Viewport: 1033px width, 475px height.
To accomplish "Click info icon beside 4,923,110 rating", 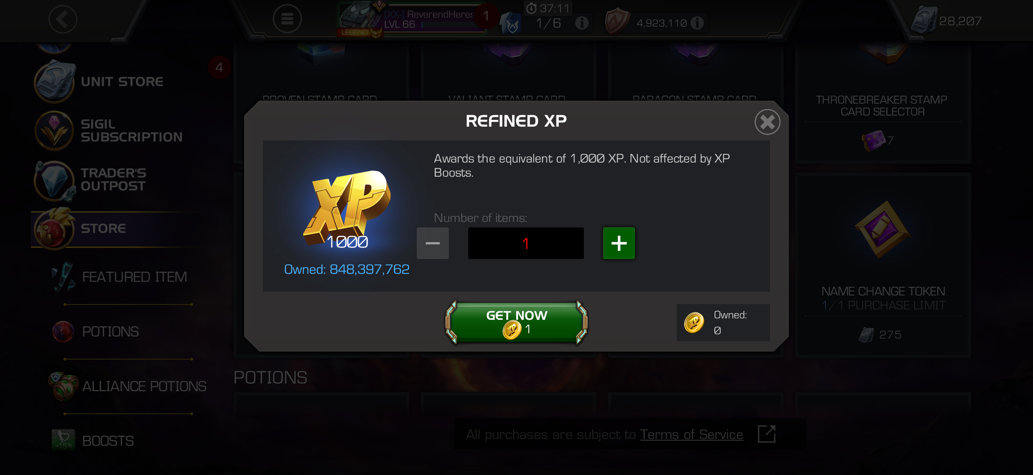I will tap(697, 23).
